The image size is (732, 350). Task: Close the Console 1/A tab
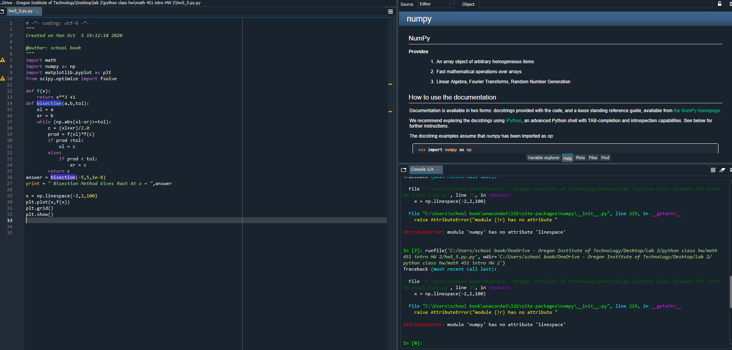pos(438,170)
